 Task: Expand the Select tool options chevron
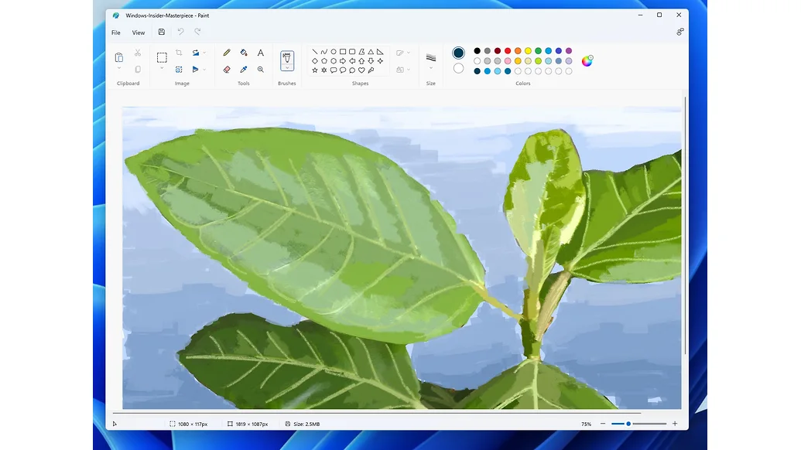tap(162, 68)
